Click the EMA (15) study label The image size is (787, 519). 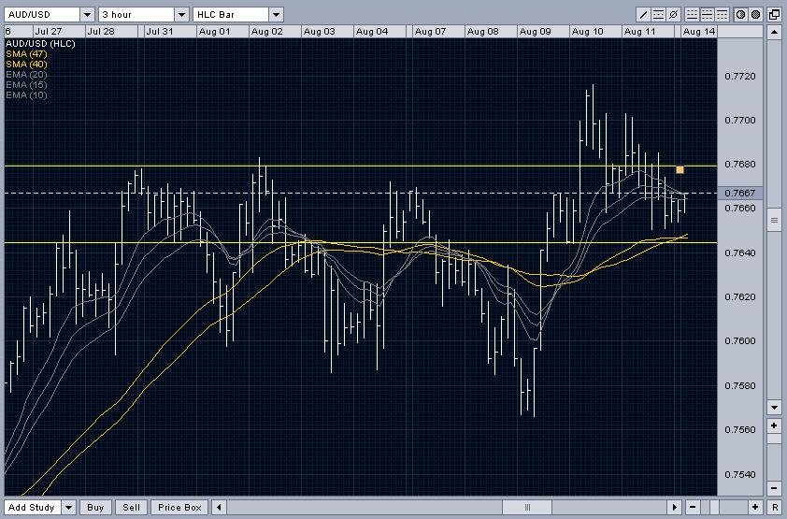[x=26, y=85]
